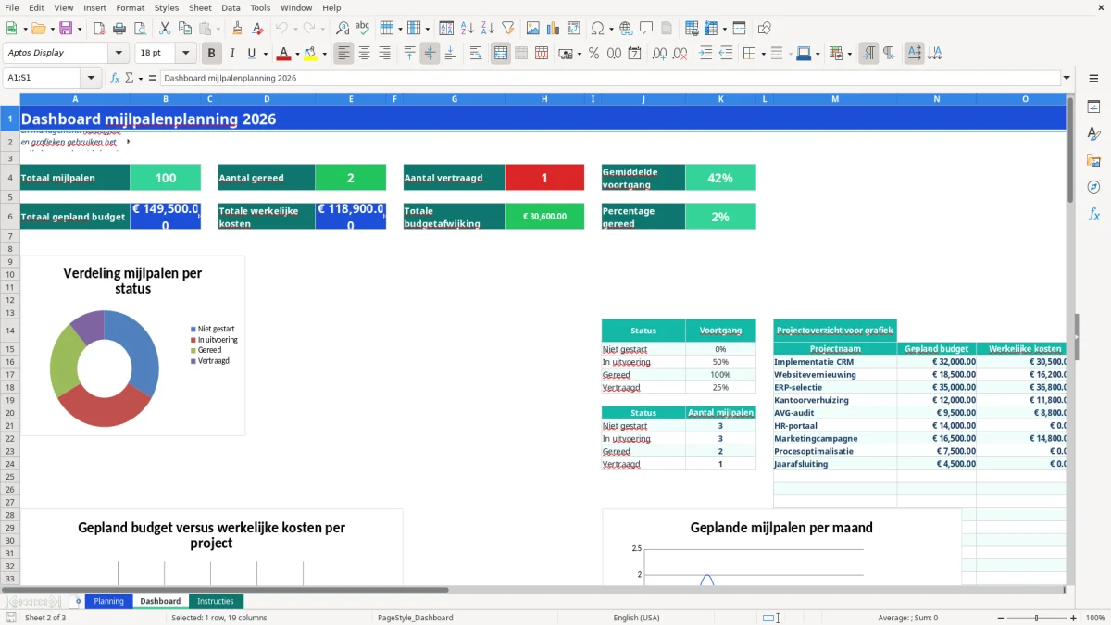Open Find & Replace
The width and height of the screenshot is (1111, 625).
pos(343,29)
